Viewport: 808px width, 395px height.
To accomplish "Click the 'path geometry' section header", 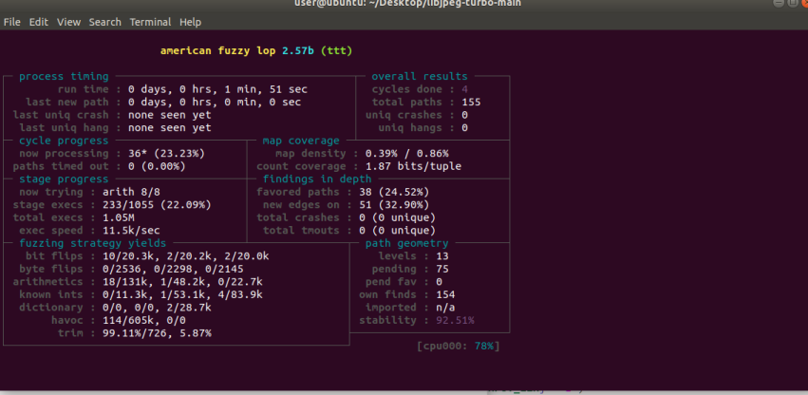I will click(407, 243).
